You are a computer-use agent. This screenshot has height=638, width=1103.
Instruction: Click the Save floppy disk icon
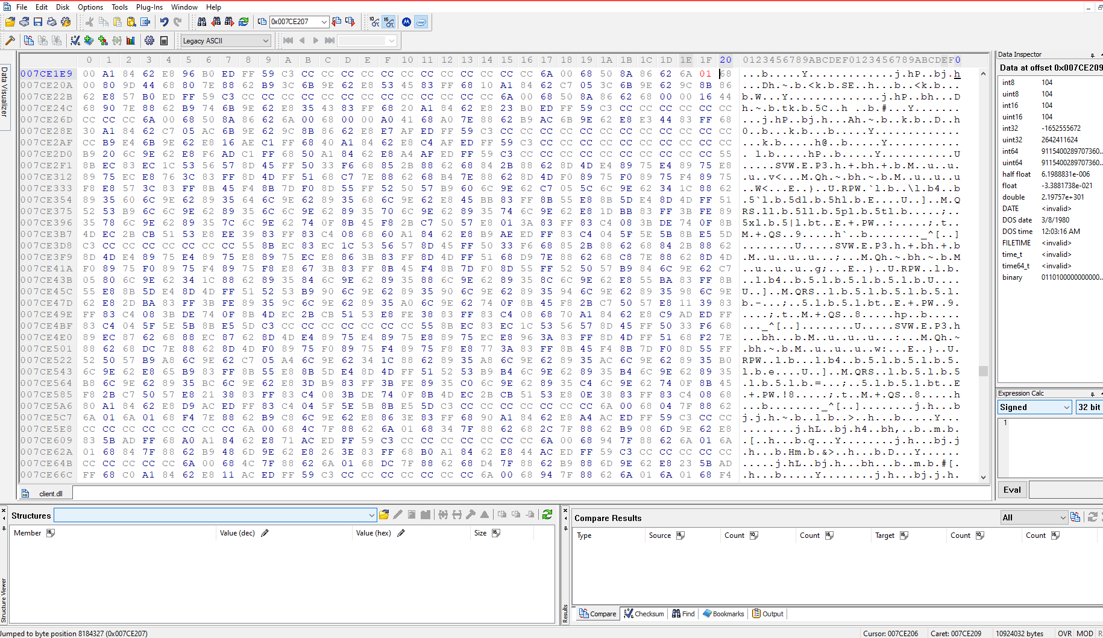point(38,22)
